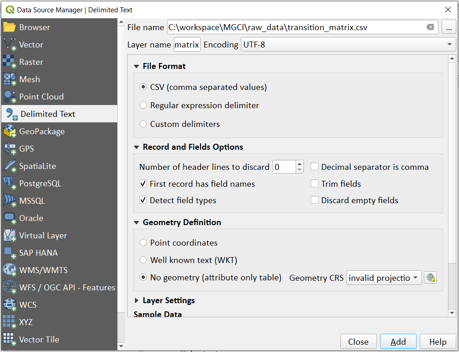This screenshot has width=459, height=352.
Task: Click the GPS device icon
Action: tap(10, 148)
